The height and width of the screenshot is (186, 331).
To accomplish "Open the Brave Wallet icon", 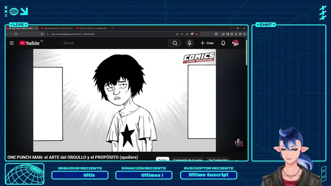I will (232, 34).
